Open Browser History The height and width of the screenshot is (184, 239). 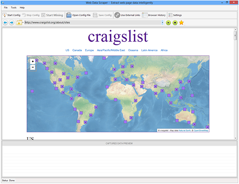pyautogui.click(x=154, y=15)
